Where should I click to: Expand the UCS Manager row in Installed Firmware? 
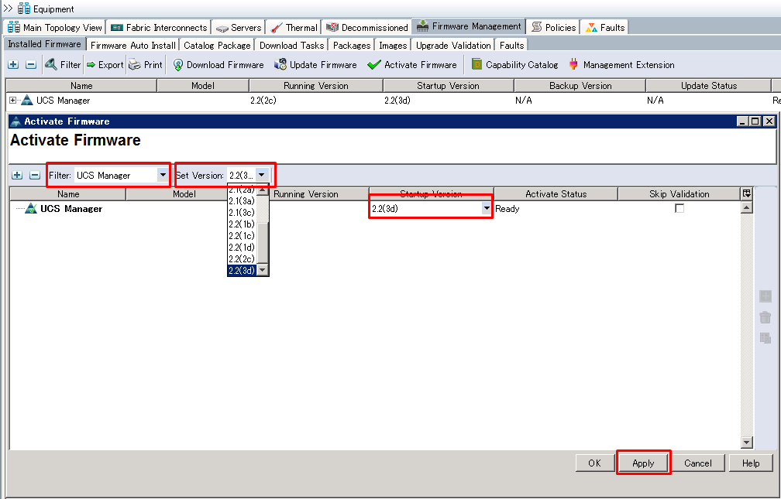coord(12,100)
